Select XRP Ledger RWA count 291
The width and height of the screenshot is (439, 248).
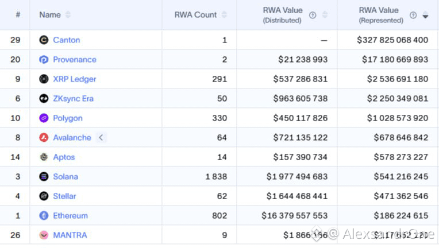click(219, 79)
